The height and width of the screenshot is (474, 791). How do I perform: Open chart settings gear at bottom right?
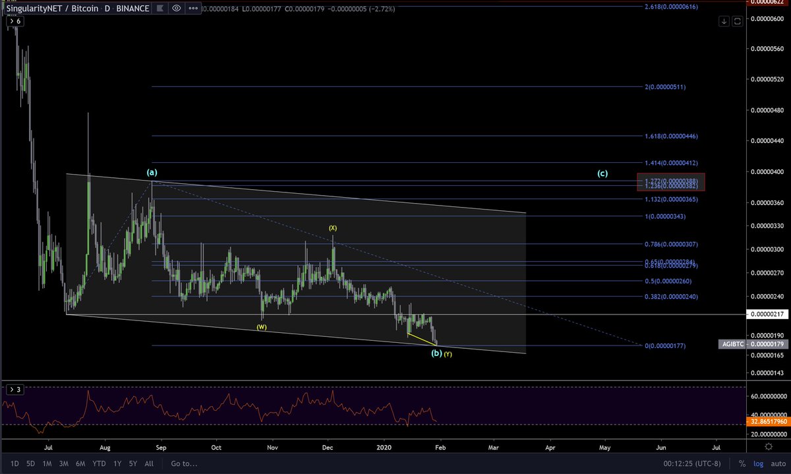click(x=769, y=446)
